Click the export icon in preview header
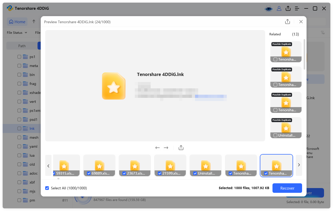 click(288, 22)
